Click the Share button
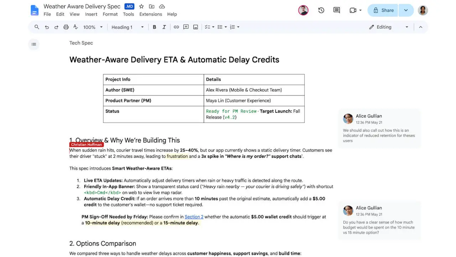Image resolution: width=456 pixels, height=257 pixels. point(383,10)
